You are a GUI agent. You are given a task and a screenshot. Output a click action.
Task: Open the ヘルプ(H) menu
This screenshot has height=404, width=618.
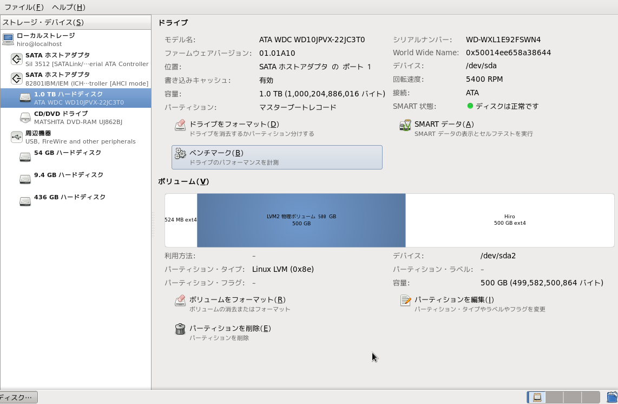click(x=69, y=7)
